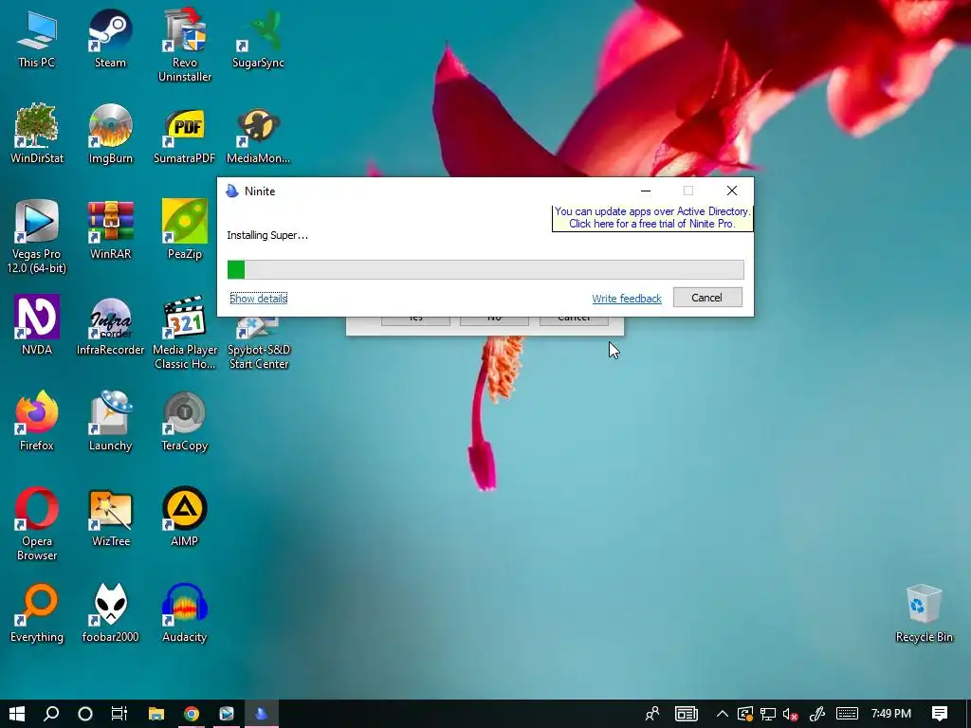The height and width of the screenshot is (728, 971).
Task: Click the Recycle Bin icon
Action: point(924,614)
